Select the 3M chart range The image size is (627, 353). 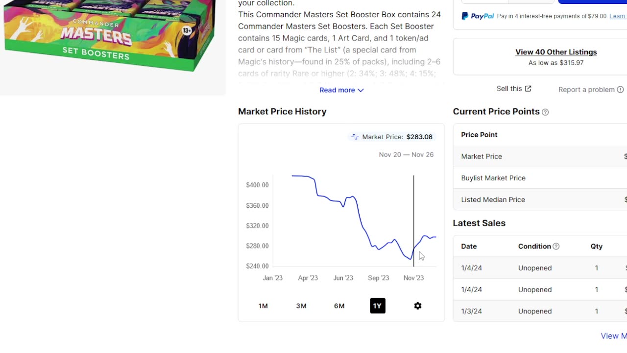[301, 306]
